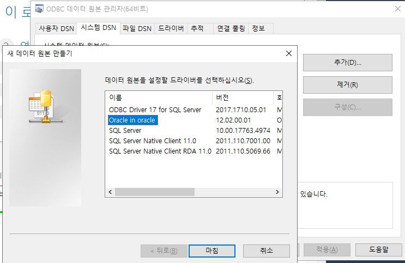Click the 구성(C)... button

[347, 107]
